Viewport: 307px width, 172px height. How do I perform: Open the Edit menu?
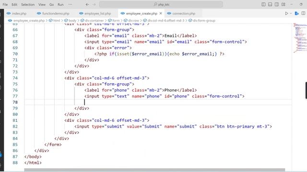14,4
